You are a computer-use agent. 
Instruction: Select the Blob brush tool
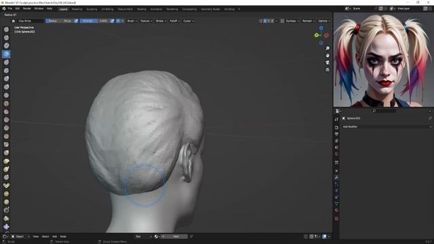click(x=6, y=87)
